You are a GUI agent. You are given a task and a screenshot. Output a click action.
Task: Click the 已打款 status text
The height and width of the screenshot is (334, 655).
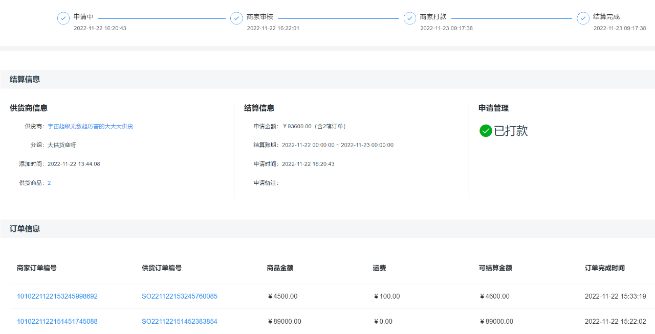click(511, 131)
